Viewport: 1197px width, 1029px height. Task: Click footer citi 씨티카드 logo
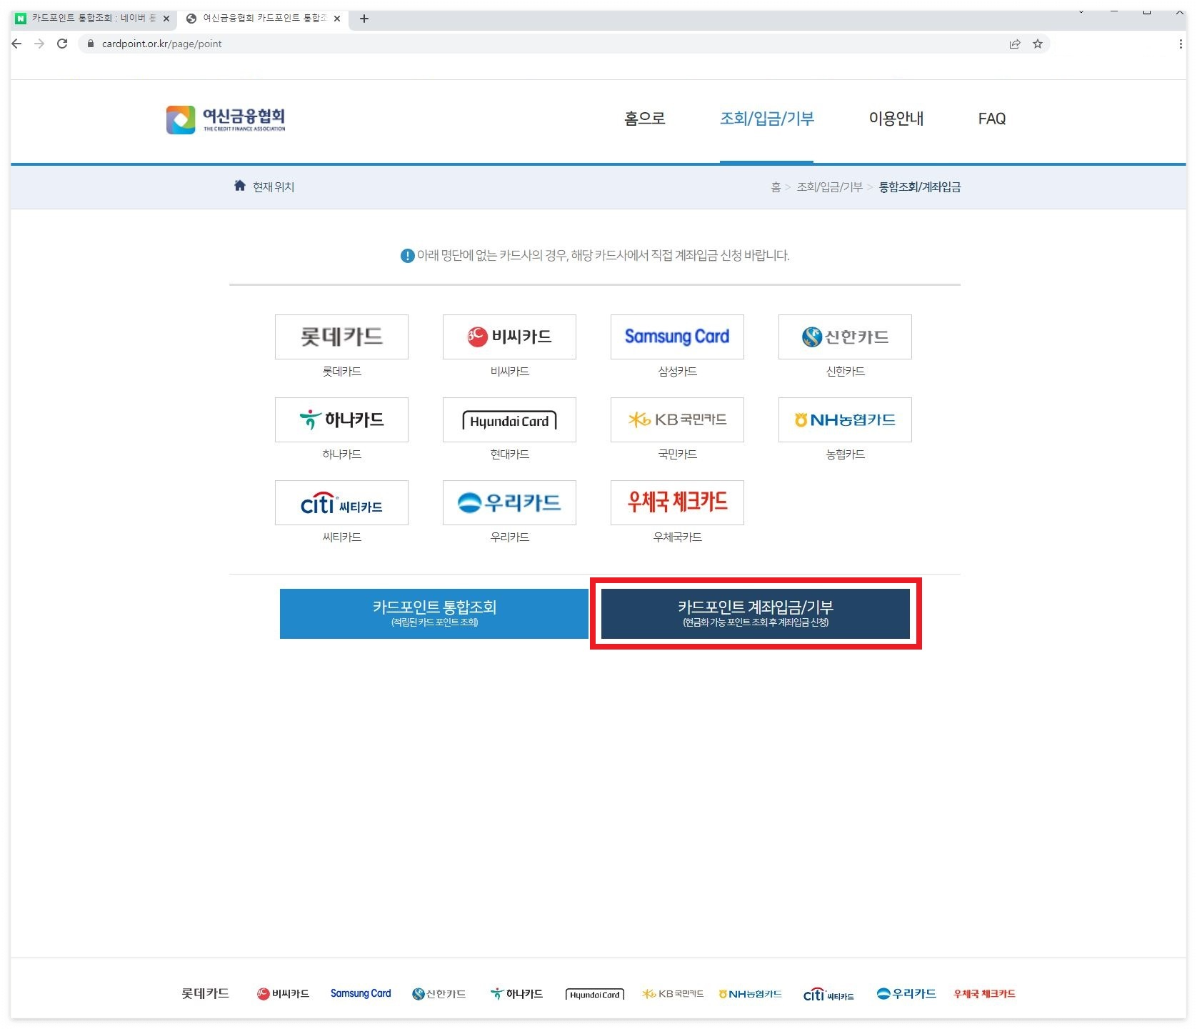pos(828,995)
